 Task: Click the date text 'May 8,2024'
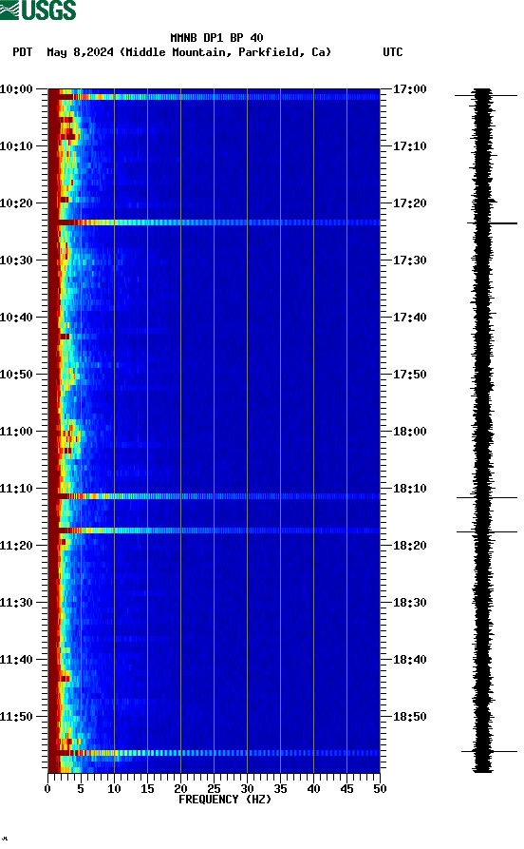(x=80, y=52)
